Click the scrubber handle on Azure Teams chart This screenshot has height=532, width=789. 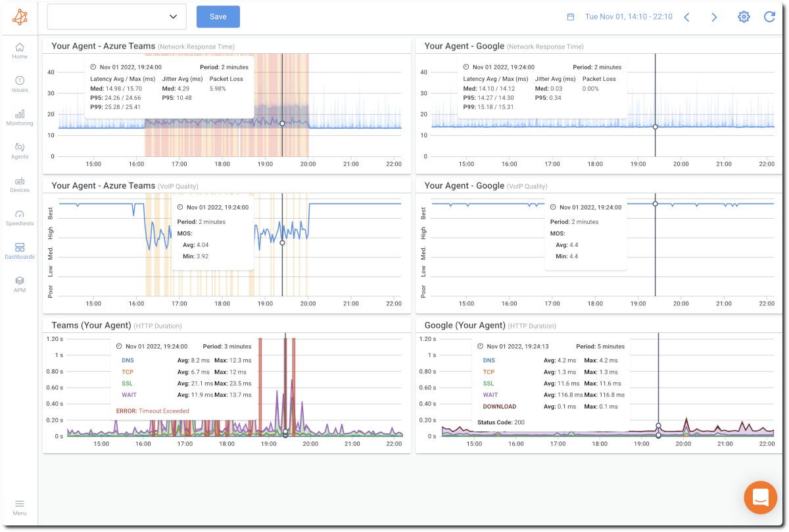point(282,123)
